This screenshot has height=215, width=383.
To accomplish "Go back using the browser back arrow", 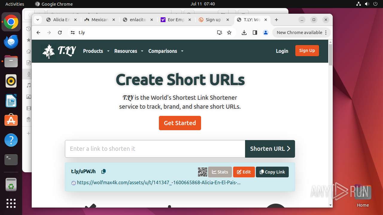I will (38, 33).
